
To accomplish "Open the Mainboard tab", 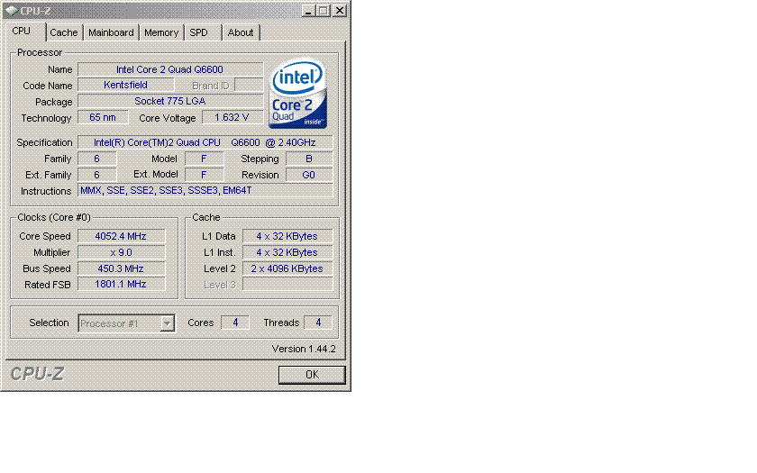I will tap(111, 32).
